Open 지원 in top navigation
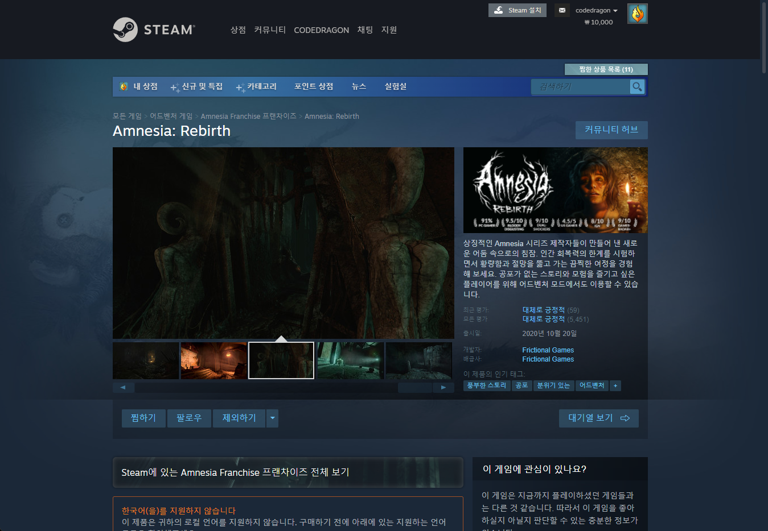The height and width of the screenshot is (531, 768). 389,30
